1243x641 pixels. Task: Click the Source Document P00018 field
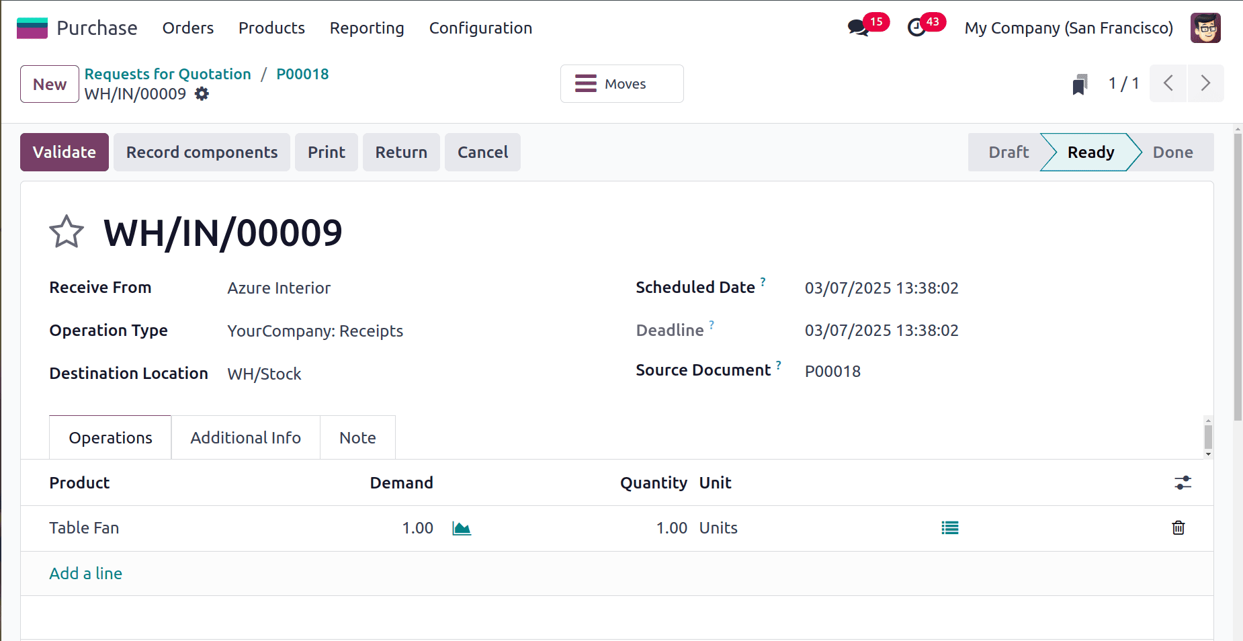tap(832, 372)
